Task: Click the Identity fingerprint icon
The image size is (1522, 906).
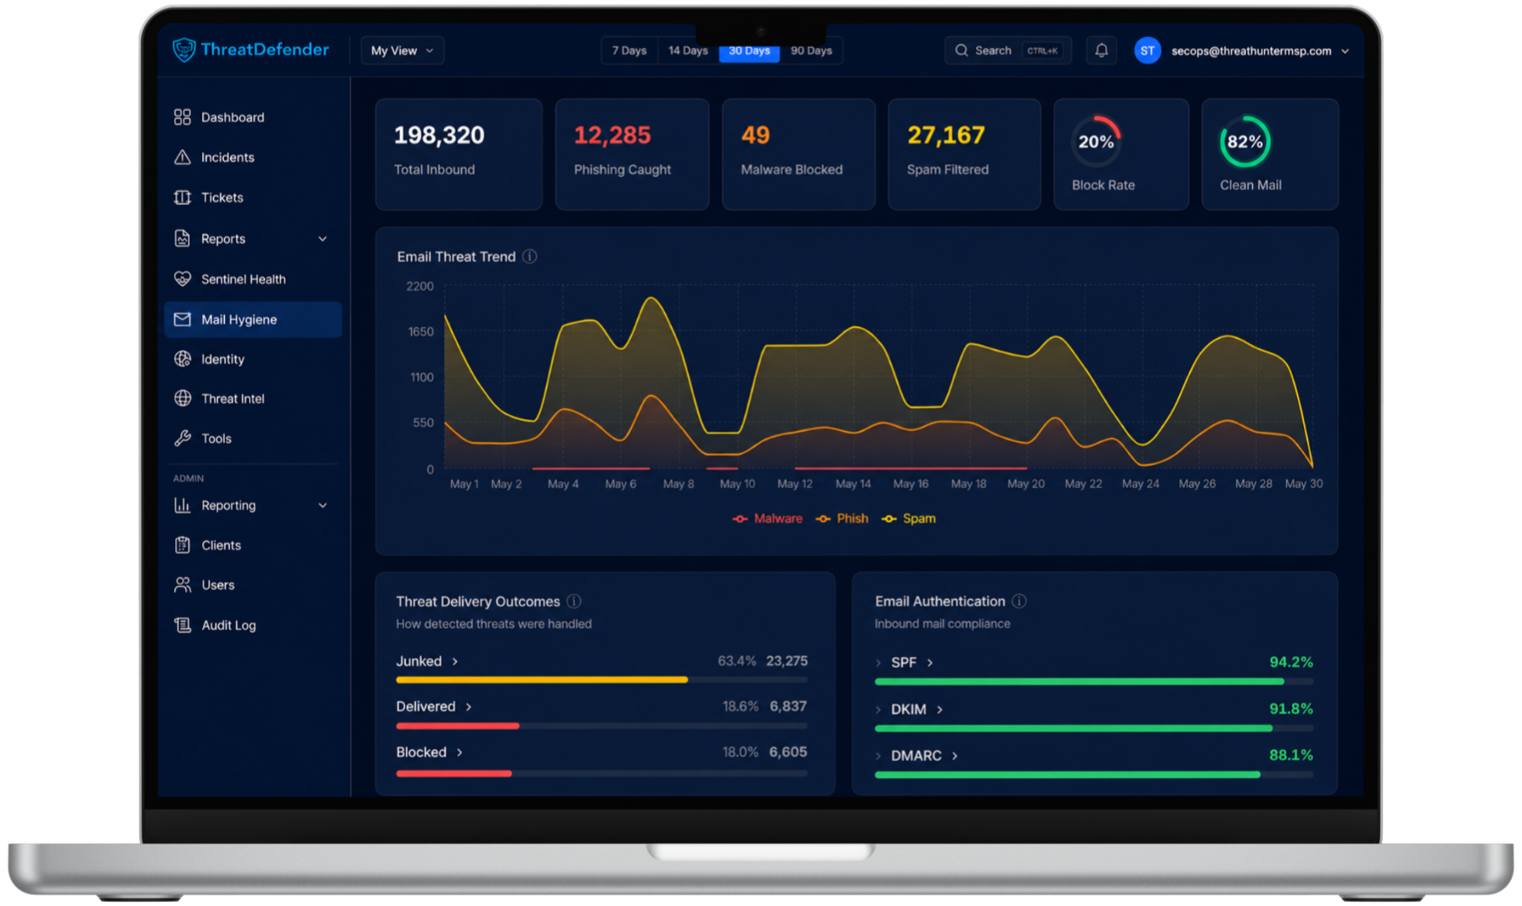Action: tap(182, 359)
